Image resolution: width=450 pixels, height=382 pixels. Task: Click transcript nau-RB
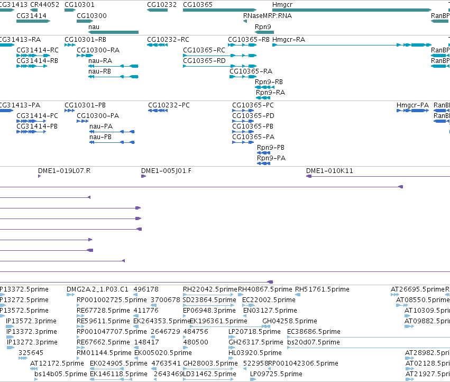point(113,77)
